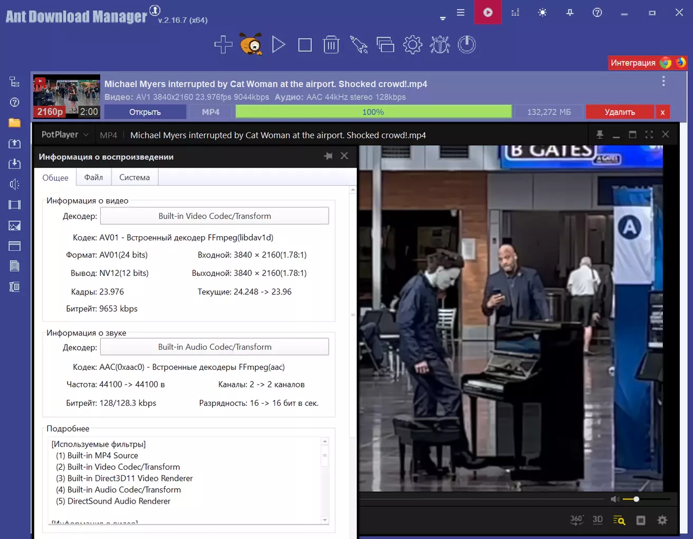Click the ant mascot grabber icon

[251, 45]
